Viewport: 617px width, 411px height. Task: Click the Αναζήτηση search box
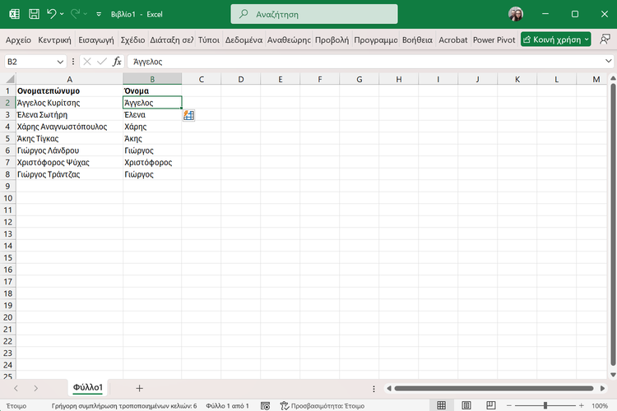314,14
